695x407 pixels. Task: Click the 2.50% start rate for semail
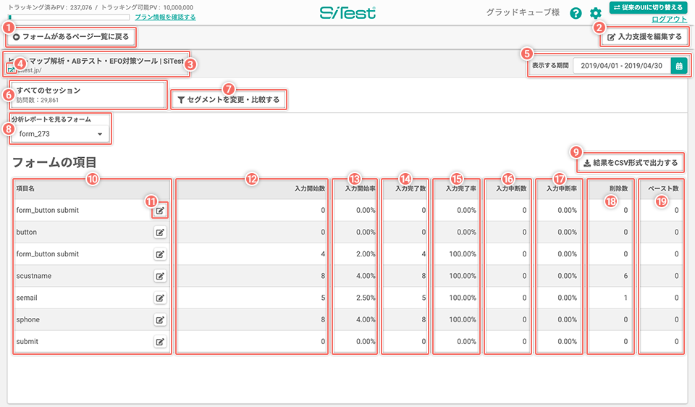coord(366,298)
